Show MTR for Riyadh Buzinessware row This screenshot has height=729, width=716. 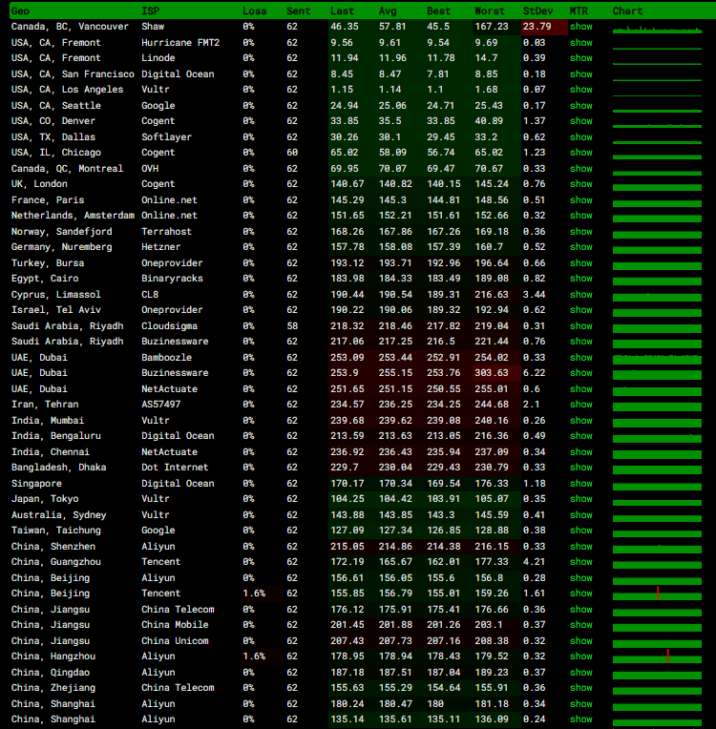click(x=581, y=342)
